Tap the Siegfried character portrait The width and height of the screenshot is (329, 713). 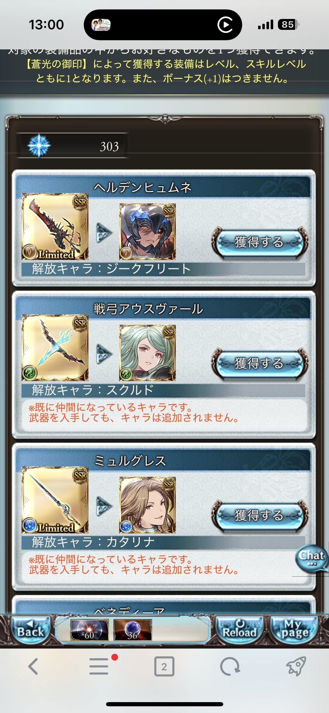pos(147,232)
